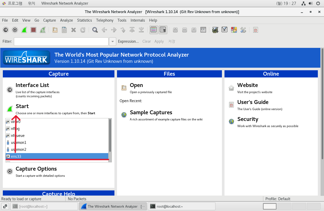The image size is (324, 211).
Task: Save the capture file via toolbar icon
Action: (64, 30)
